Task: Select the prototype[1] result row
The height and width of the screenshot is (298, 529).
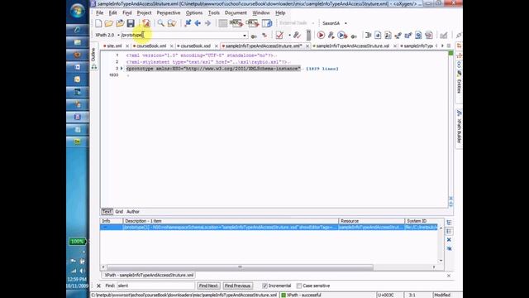Action: (x=269, y=228)
